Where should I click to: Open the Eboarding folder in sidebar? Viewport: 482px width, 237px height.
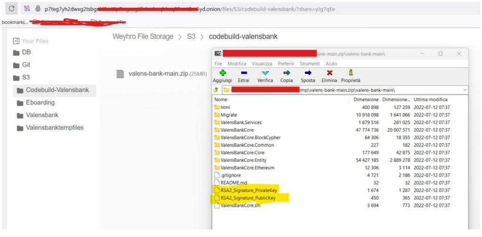(x=40, y=103)
